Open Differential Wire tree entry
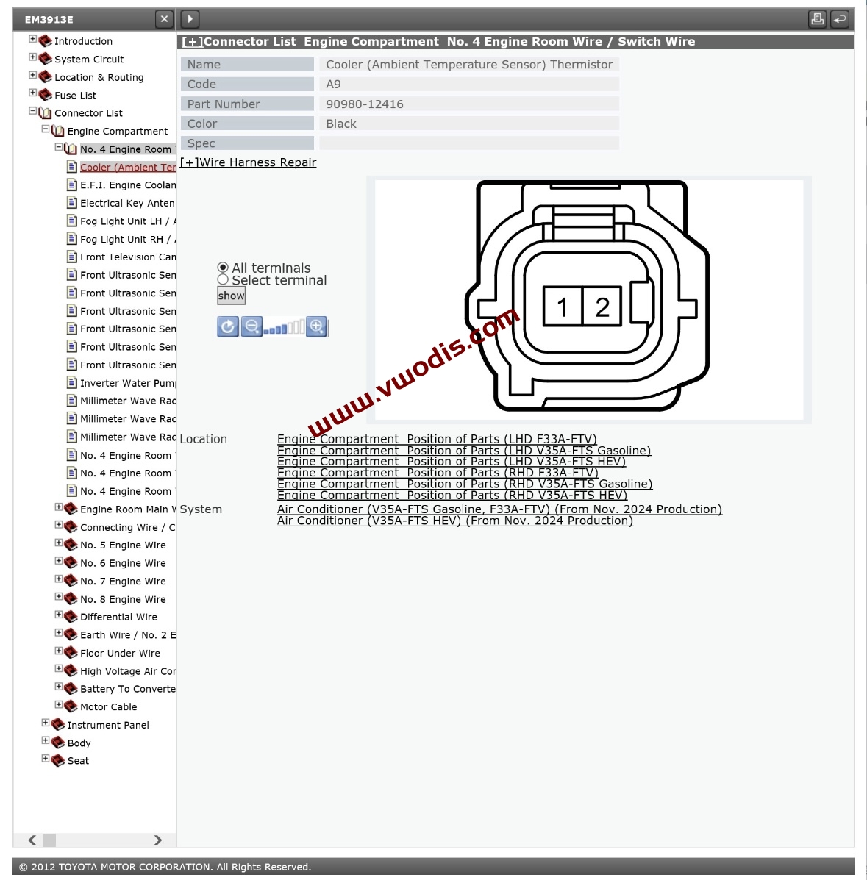 tap(118, 617)
